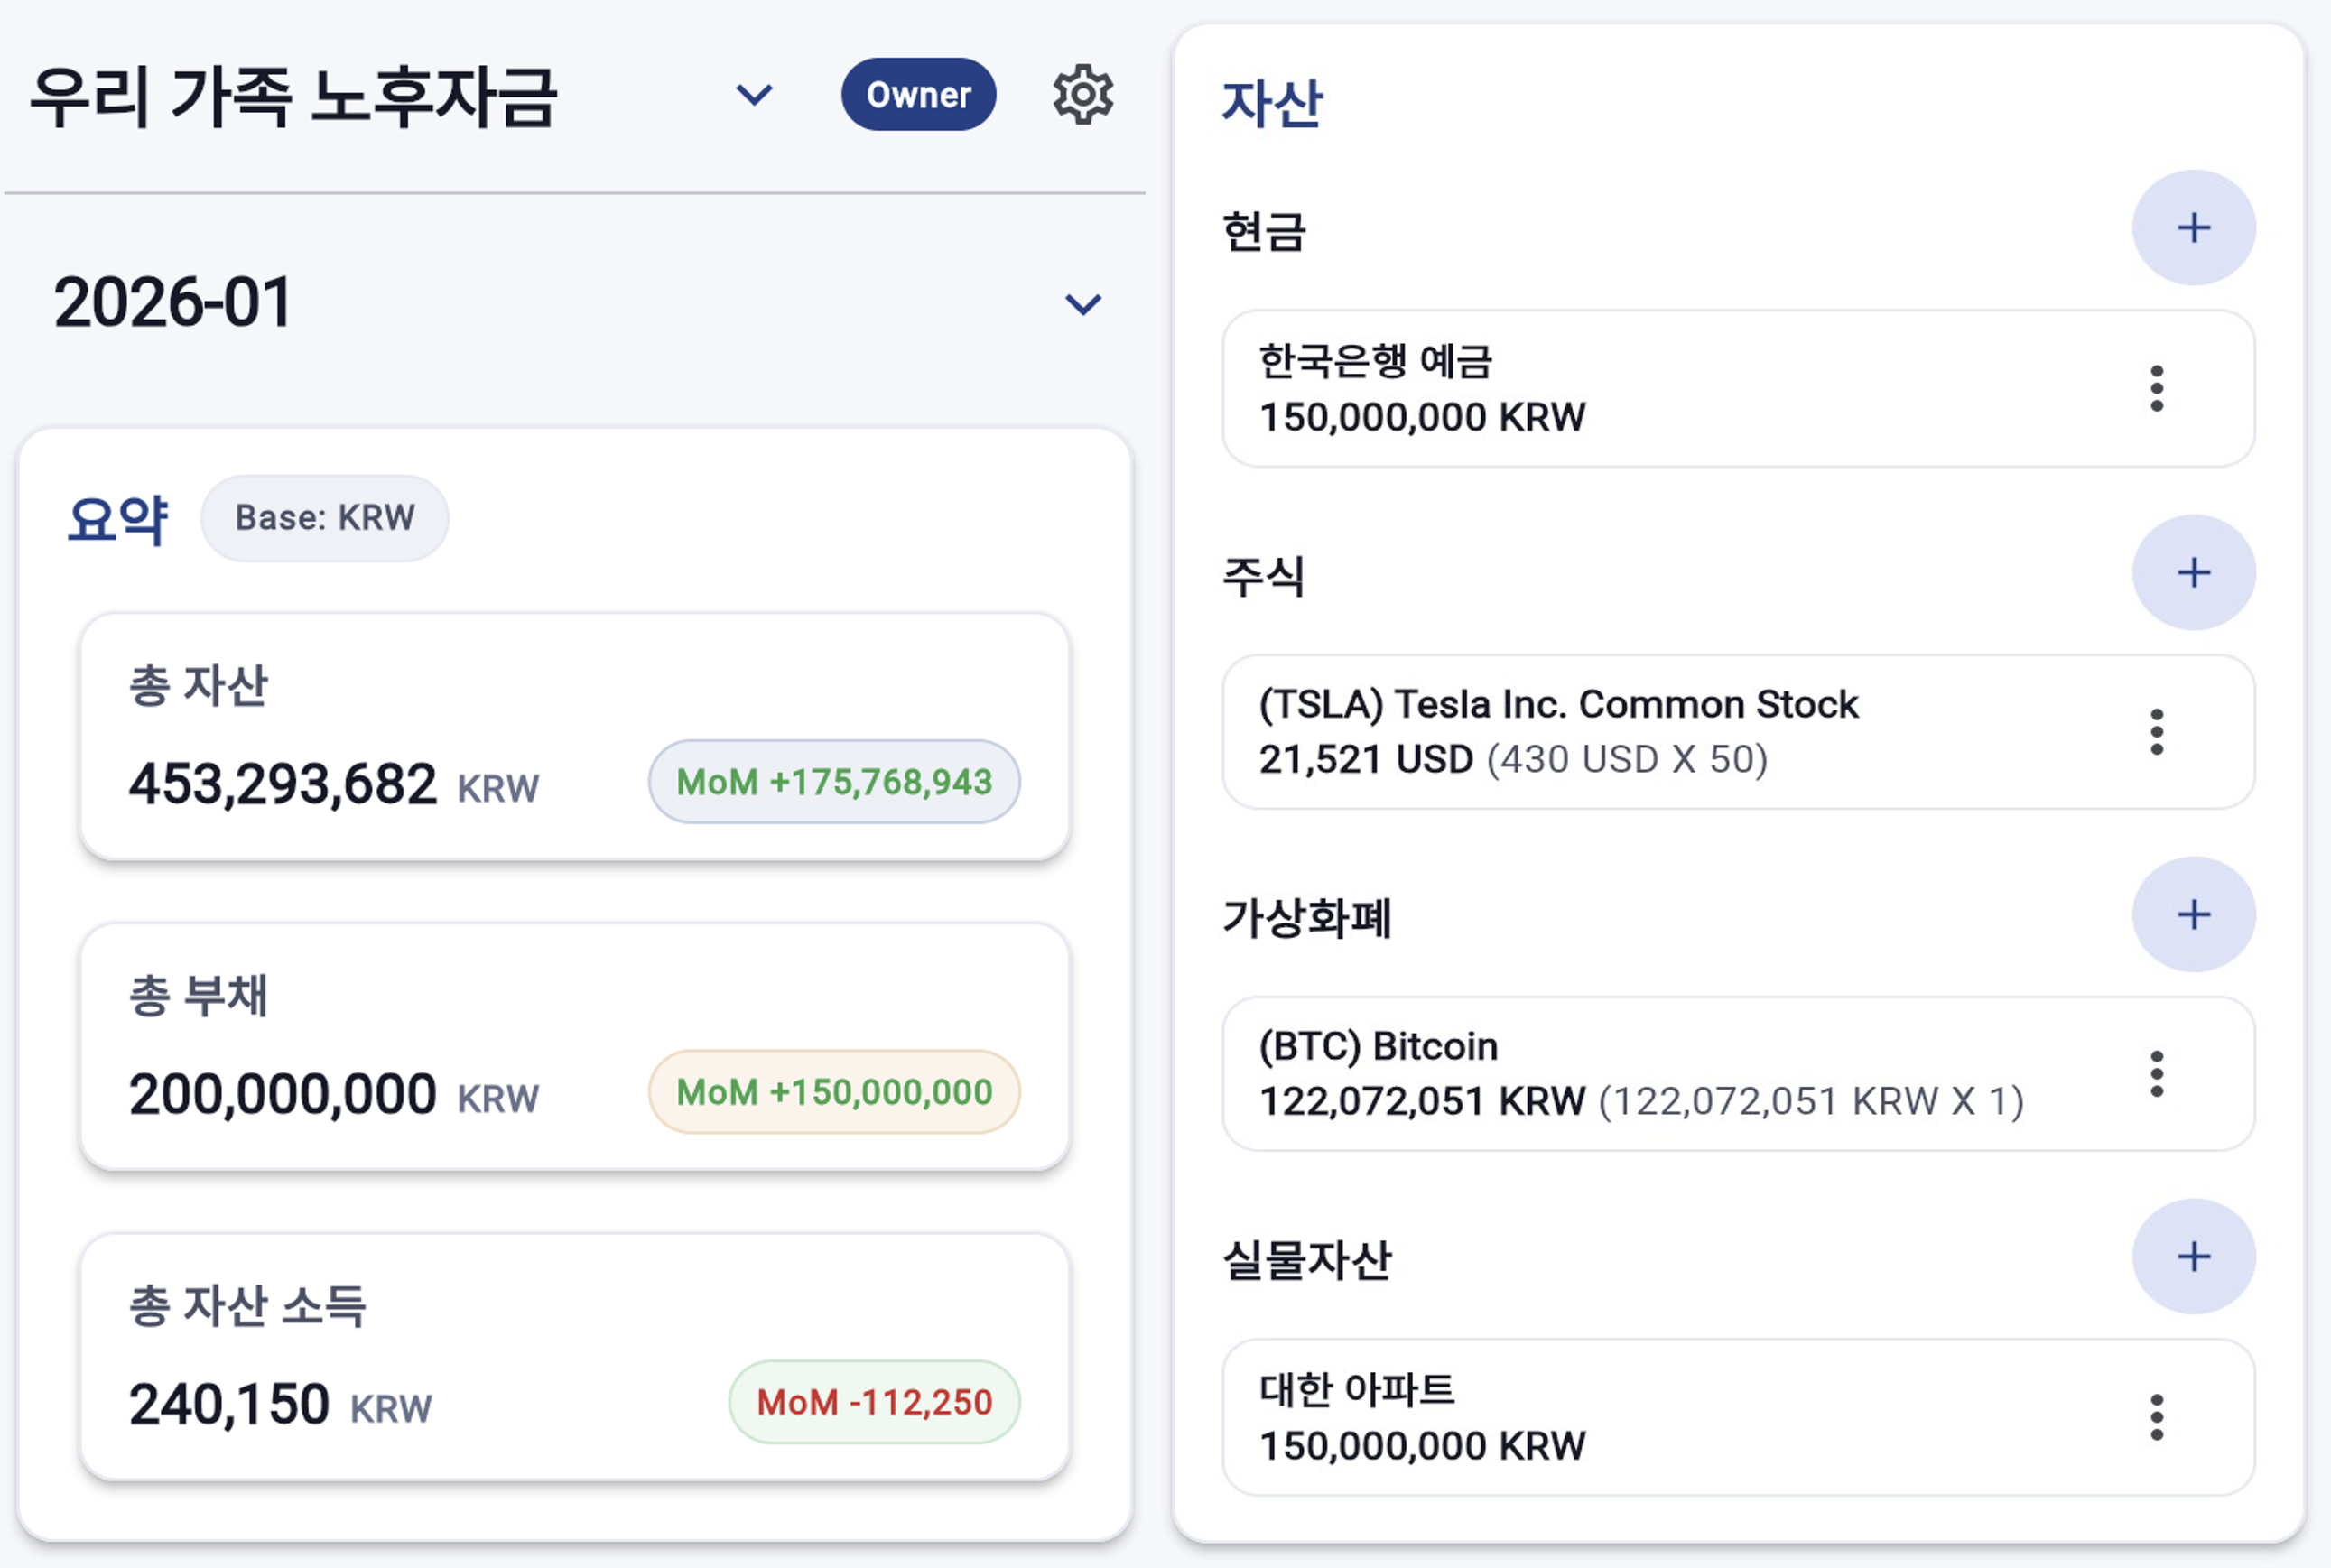Viewport: 2331px width, 1568px height.
Task: Add a new 가상화폐 (crypto) asset
Action: 2193,915
